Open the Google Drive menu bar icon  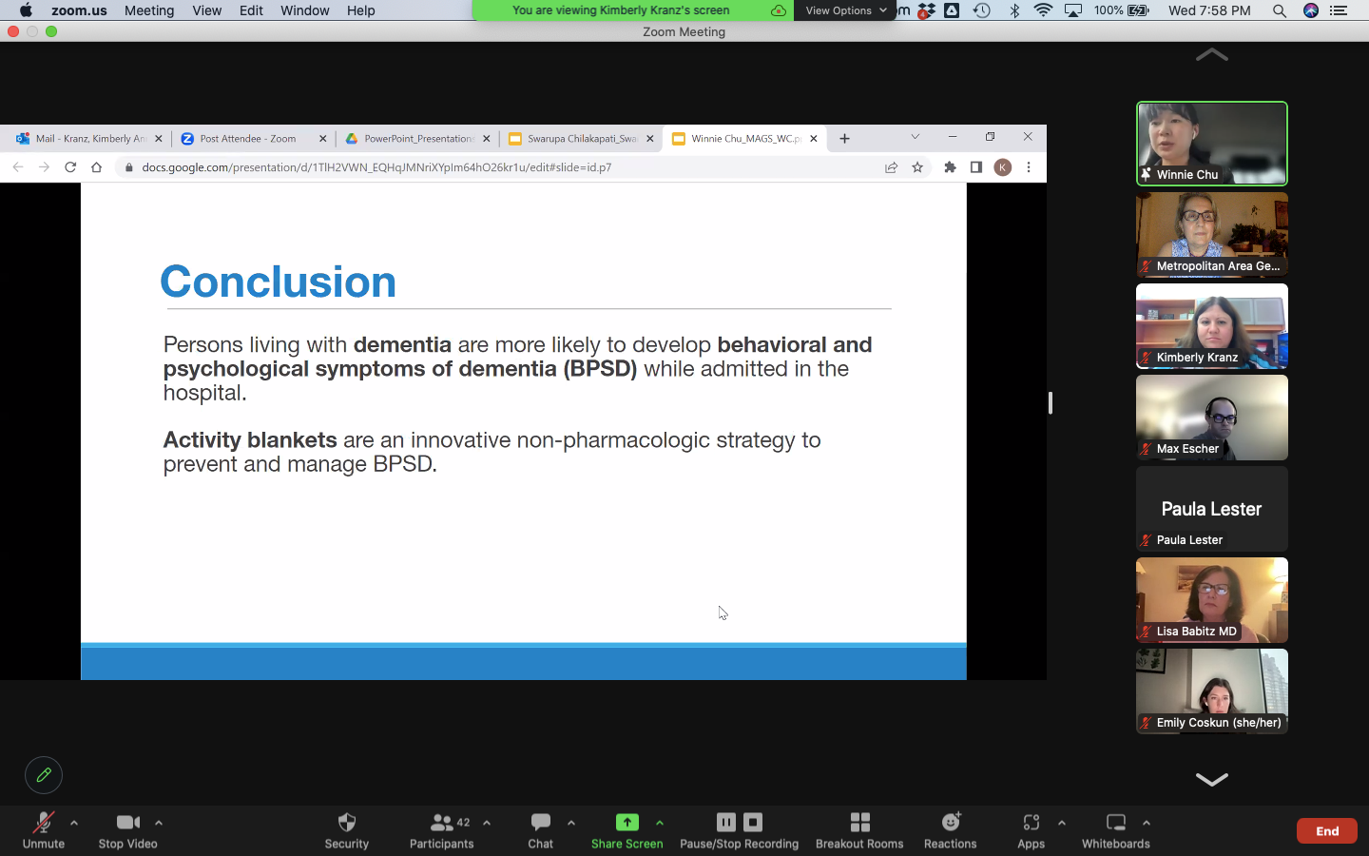pos(952,10)
